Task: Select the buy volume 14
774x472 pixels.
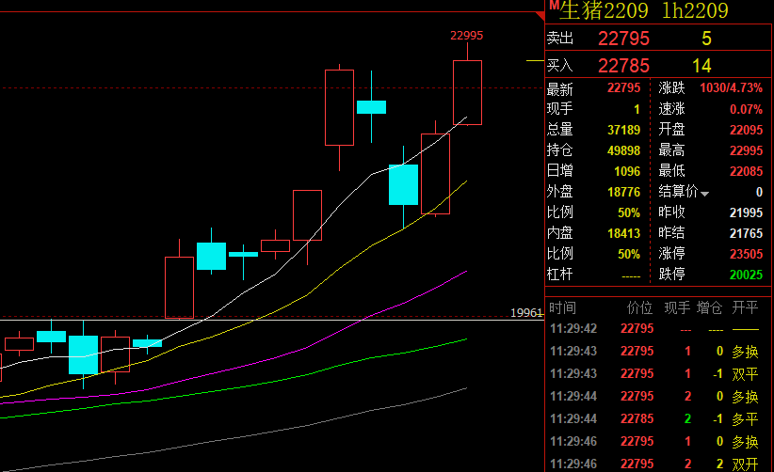Action: [701, 66]
